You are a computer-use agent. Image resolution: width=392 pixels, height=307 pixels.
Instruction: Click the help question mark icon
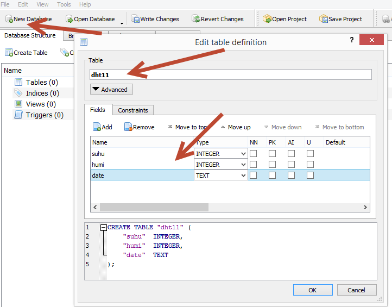tap(352, 40)
